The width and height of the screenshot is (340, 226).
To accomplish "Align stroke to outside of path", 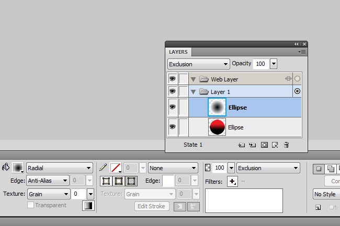I will (x=131, y=181).
